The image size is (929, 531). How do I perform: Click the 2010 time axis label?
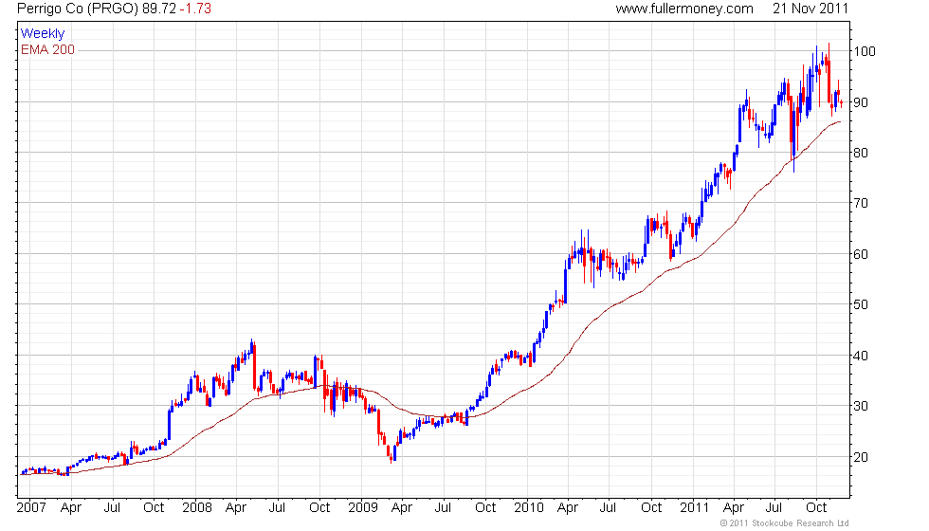point(529,508)
